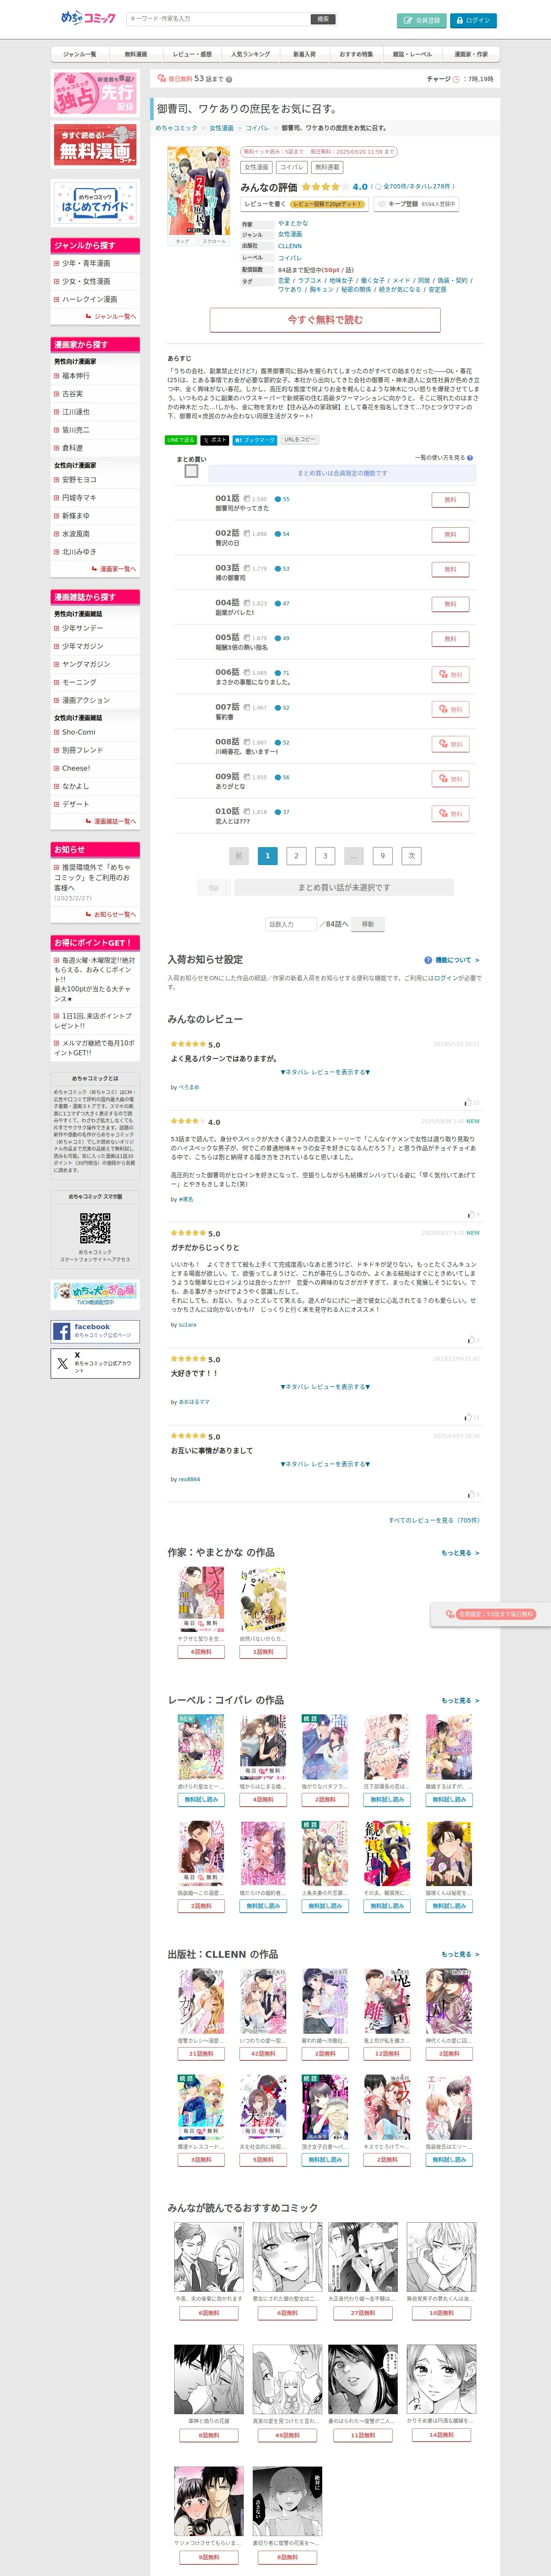
Task: Click the 次 pagination button
Action: click(x=411, y=856)
